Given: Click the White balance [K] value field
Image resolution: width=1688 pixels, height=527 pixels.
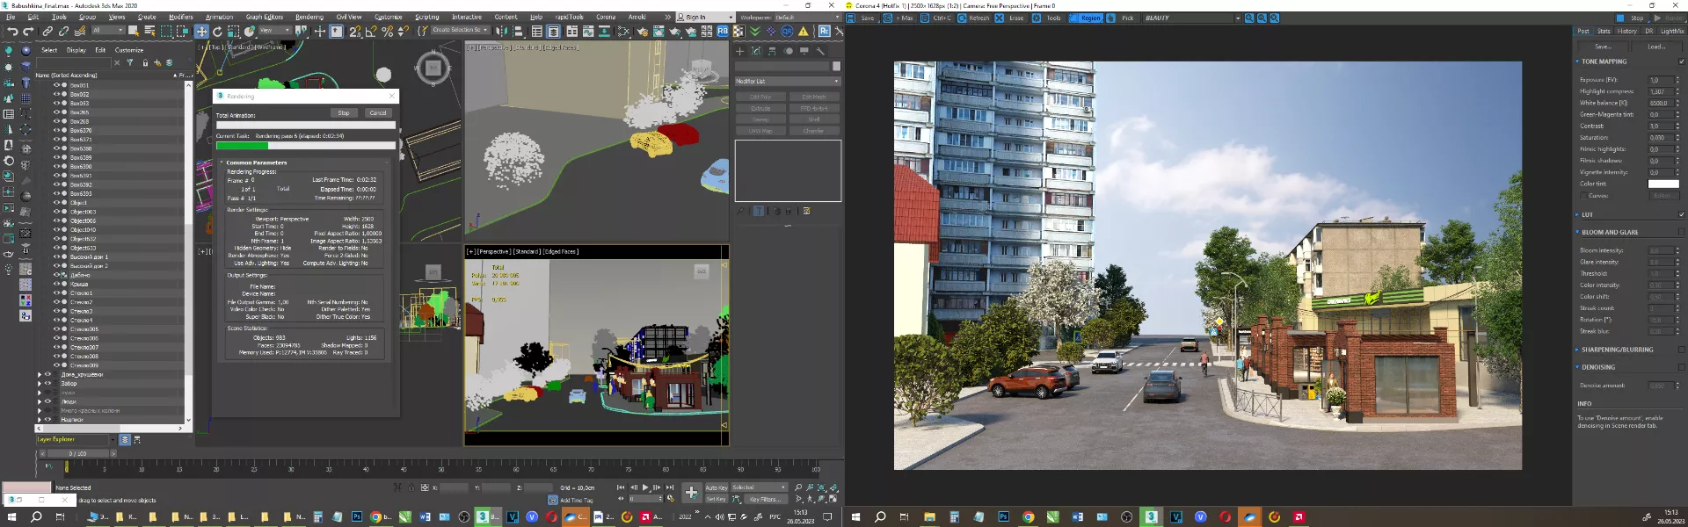Looking at the screenshot, I should (x=1660, y=103).
